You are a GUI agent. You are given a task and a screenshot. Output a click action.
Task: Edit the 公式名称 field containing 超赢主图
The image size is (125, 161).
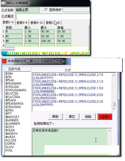pos(27,10)
